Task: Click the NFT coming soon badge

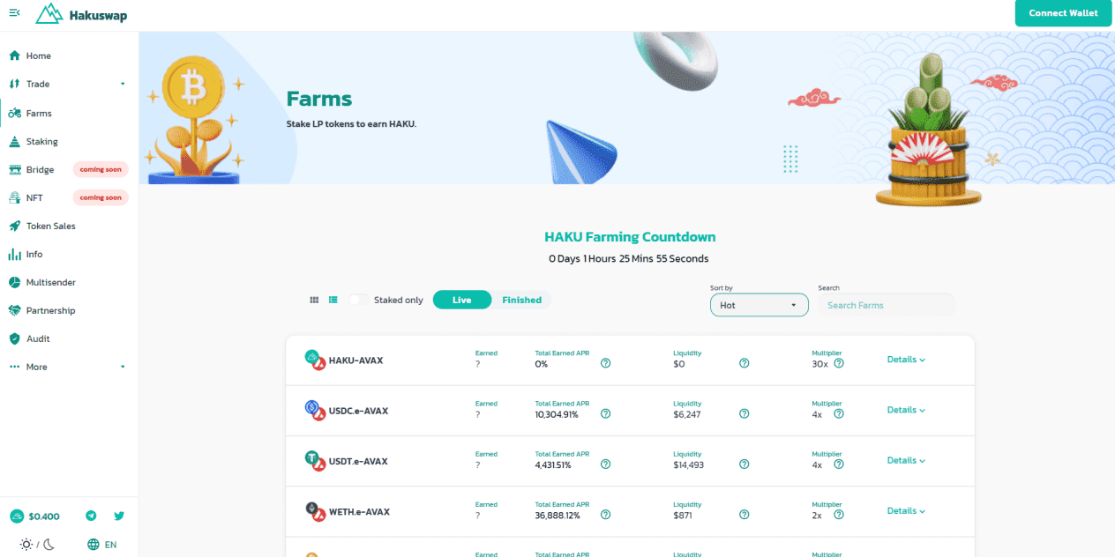Action: (x=101, y=197)
